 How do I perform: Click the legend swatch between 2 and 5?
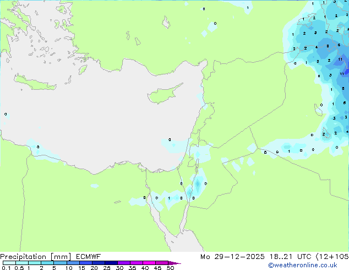tap(47, 263)
